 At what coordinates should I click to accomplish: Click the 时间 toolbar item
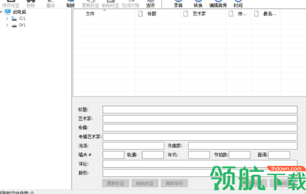pyautogui.click(x=238, y=4)
